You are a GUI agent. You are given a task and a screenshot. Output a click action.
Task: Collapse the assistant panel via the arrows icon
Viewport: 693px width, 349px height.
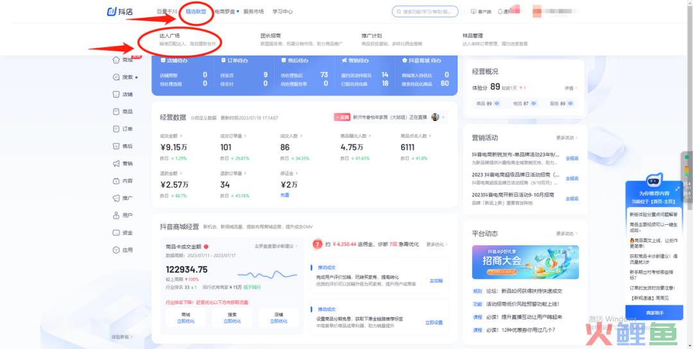(678, 188)
